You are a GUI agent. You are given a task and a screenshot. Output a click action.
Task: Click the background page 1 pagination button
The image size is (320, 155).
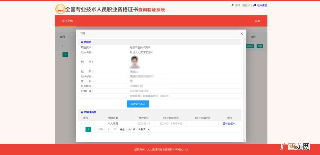tap(65, 55)
